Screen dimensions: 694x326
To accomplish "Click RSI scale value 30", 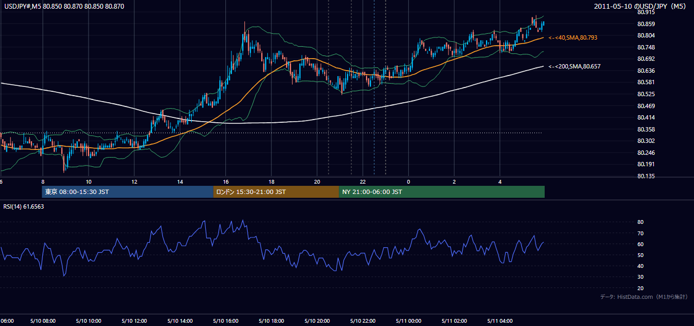I will tap(641, 277).
